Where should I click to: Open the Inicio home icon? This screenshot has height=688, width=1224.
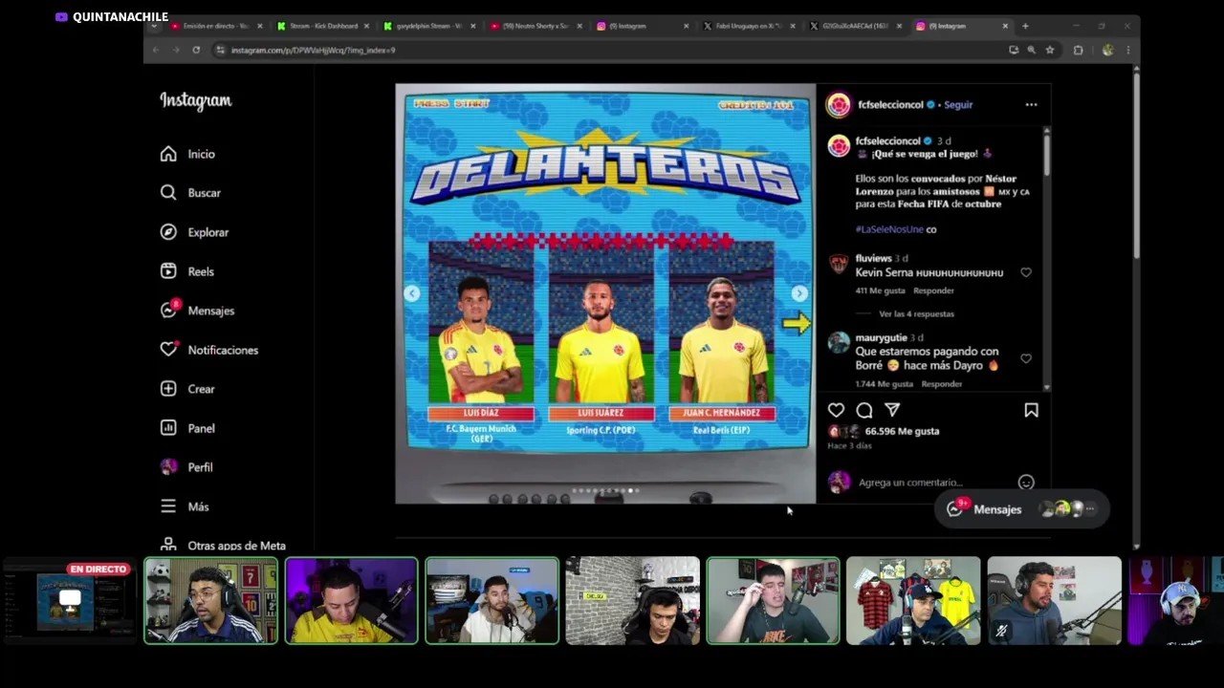click(168, 154)
